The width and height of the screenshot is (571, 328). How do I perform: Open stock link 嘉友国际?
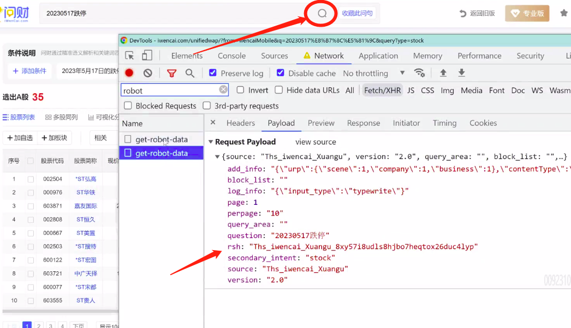86,206
